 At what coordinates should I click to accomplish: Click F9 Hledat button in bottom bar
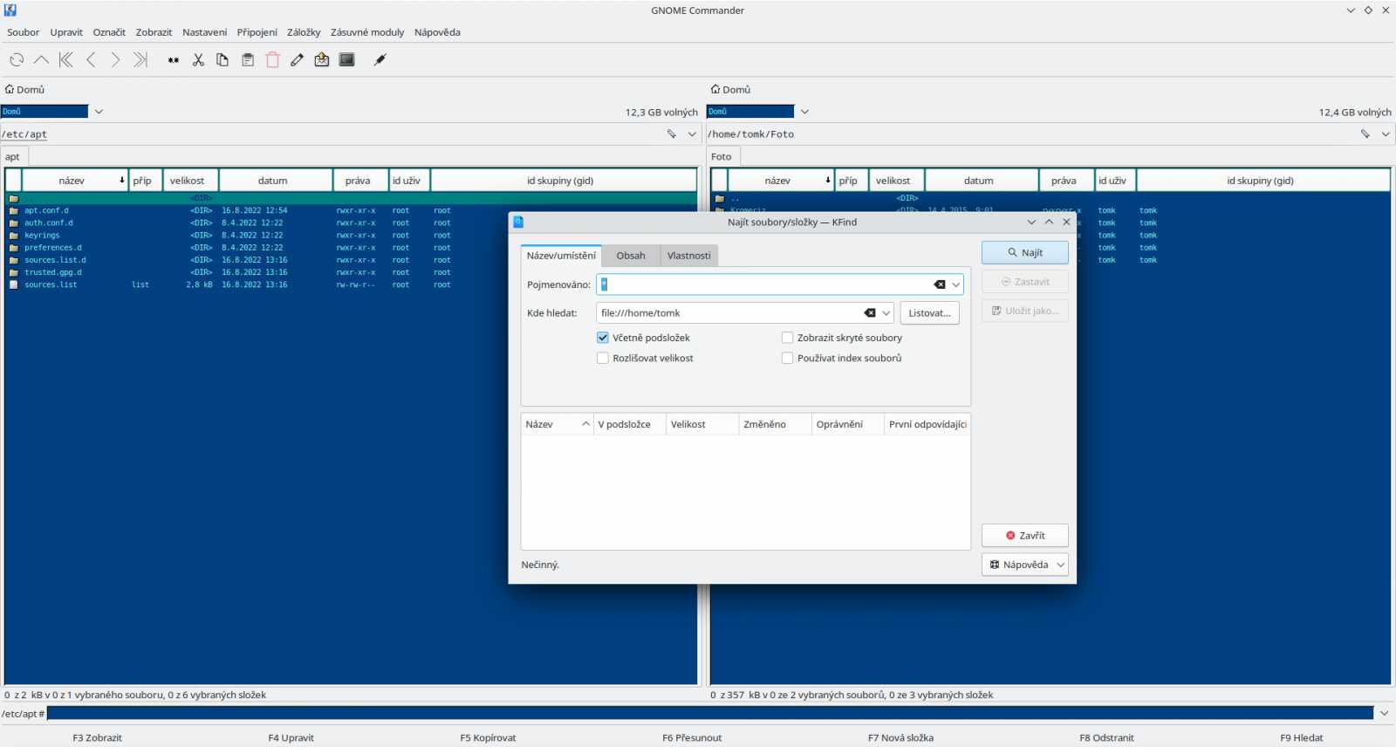(1301, 737)
